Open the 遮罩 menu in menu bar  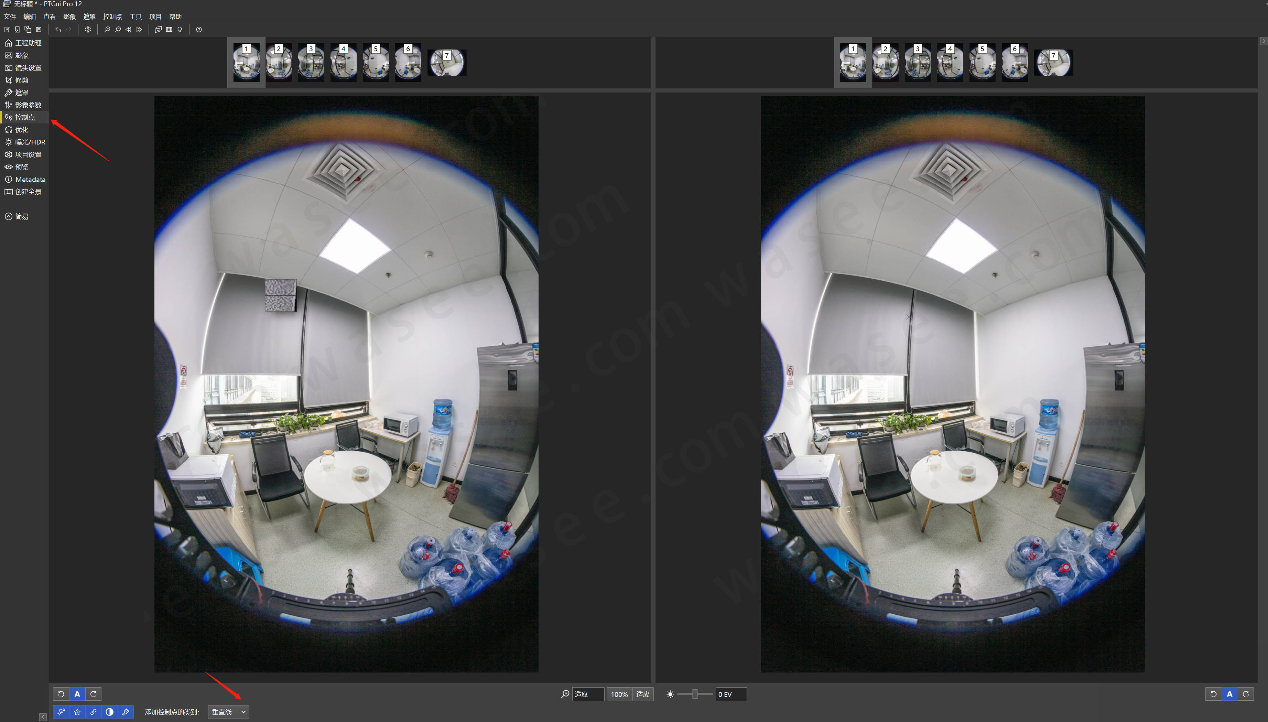pos(89,17)
